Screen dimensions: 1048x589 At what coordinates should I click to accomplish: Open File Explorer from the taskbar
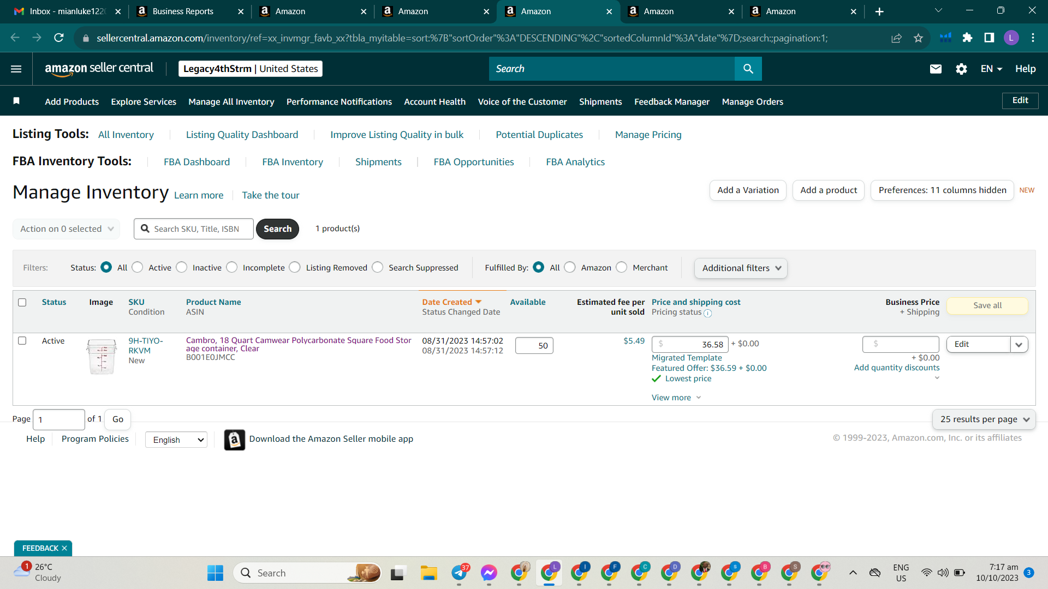[x=428, y=573]
